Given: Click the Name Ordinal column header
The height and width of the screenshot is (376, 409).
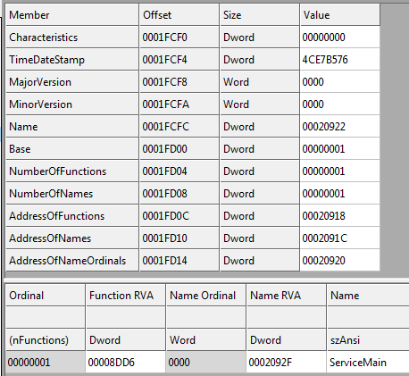Looking at the screenshot, I should coord(206,295).
